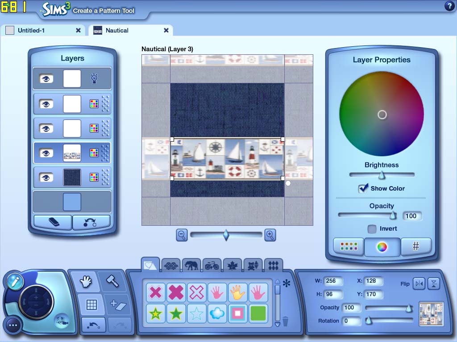Viewport: 457px width, 342px height.
Task: Click the zoom out magnifier icon
Action: 182,235
